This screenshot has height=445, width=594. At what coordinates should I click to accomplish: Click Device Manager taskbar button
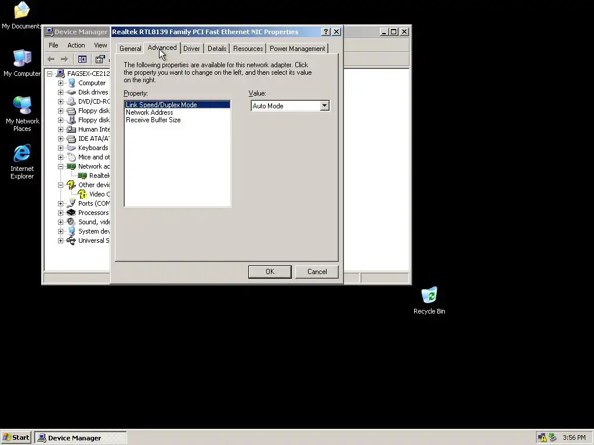click(x=81, y=438)
